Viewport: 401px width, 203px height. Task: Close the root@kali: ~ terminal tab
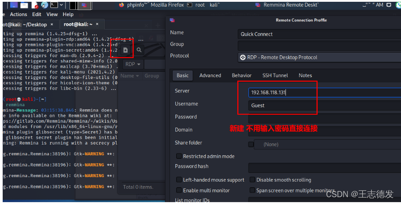(x=97, y=24)
